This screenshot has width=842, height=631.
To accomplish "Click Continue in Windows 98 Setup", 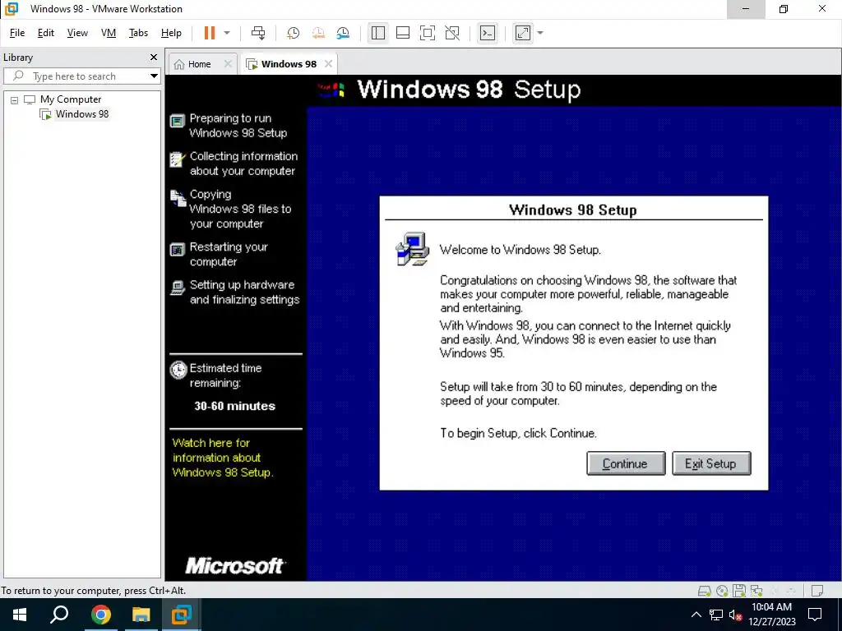I will tap(626, 463).
